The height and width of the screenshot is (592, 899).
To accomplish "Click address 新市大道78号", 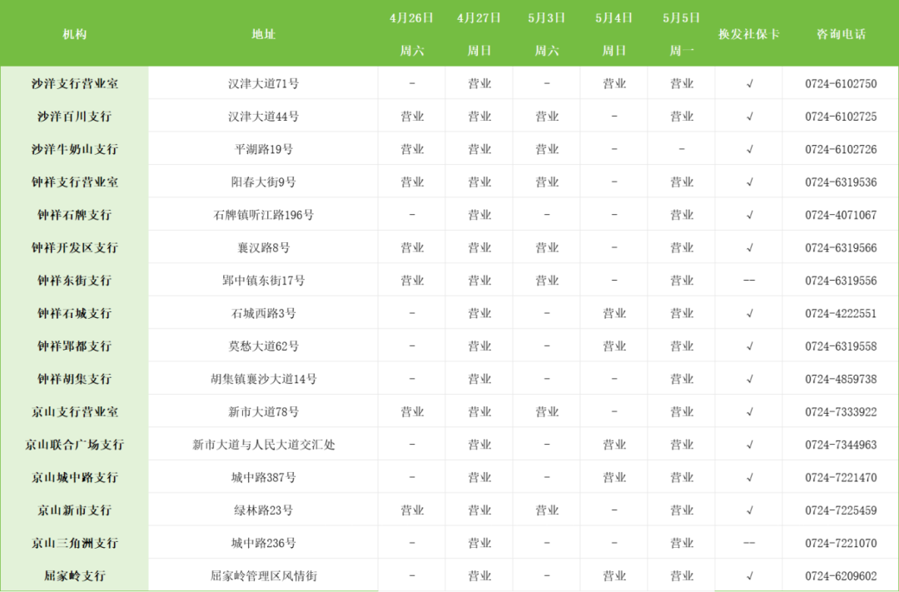I will 263,411.
